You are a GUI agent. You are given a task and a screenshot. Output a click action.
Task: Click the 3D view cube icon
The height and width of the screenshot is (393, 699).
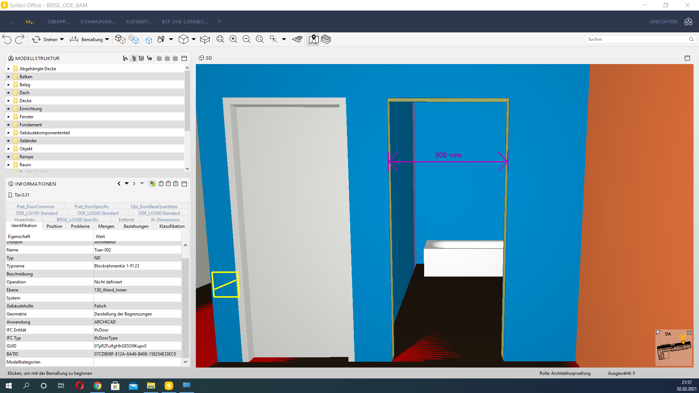[183, 39]
